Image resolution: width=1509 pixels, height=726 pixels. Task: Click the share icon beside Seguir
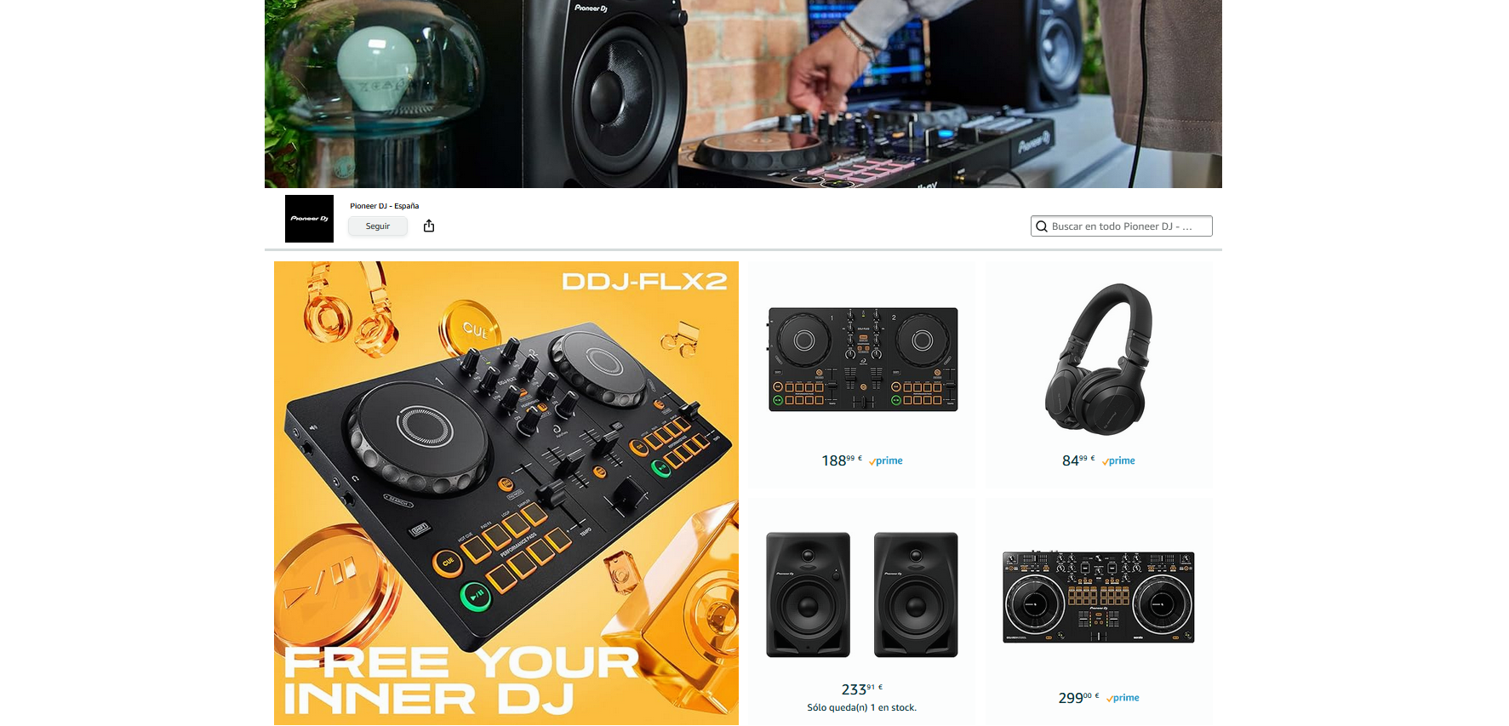(429, 226)
